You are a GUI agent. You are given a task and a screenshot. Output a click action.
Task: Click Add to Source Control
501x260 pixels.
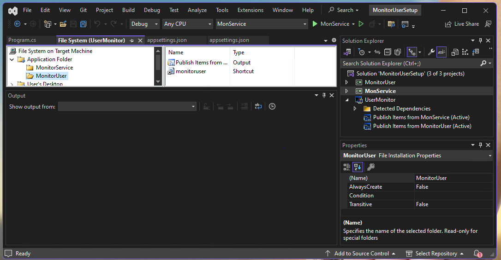pos(360,254)
